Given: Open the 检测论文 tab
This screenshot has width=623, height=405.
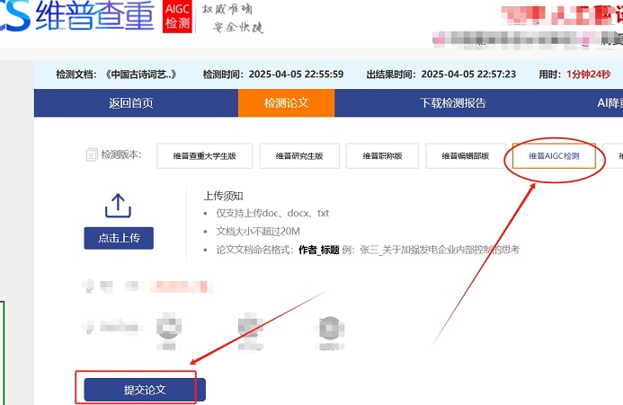Looking at the screenshot, I should coord(286,103).
